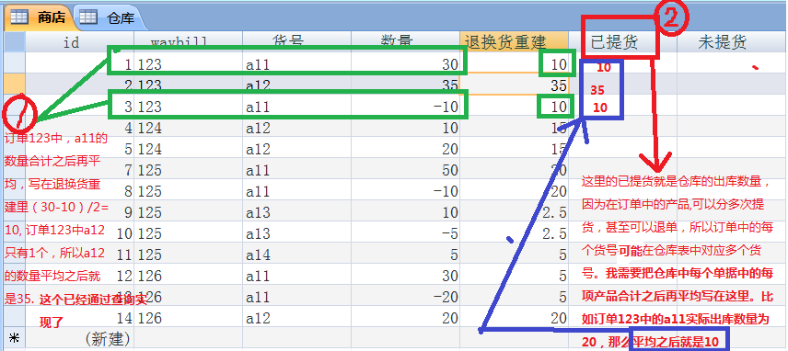Click the 数量 column header
788x351 pixels.
pos(405,42)
